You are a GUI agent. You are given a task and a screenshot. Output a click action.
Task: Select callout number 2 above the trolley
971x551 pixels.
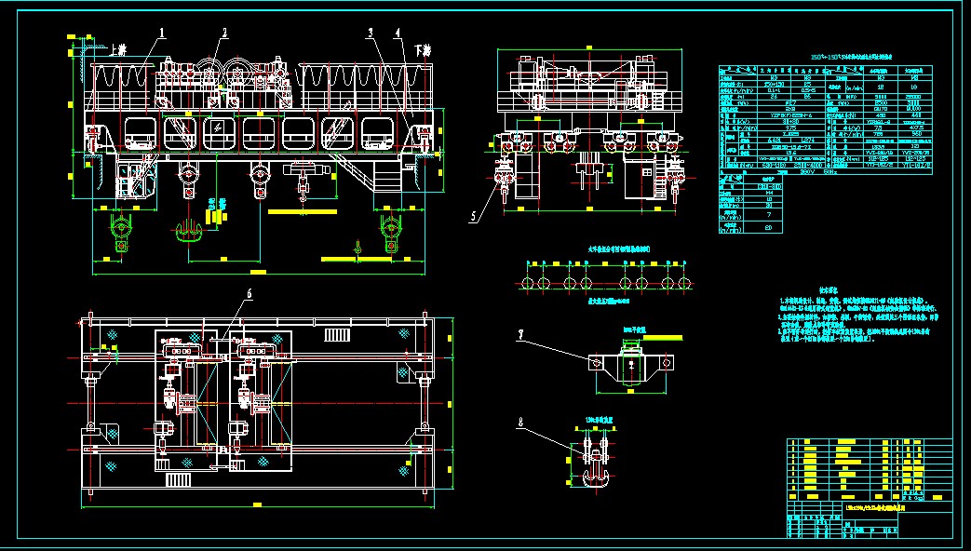tap(223, 32)
